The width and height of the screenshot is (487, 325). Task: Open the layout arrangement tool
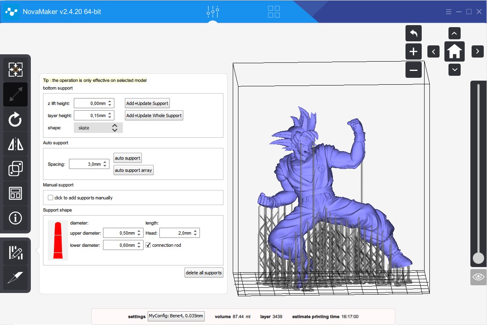(15, 193)
